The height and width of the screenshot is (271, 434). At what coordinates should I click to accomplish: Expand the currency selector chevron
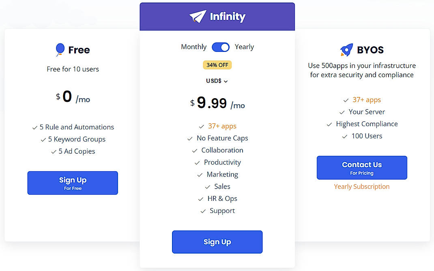click(226, 81)
